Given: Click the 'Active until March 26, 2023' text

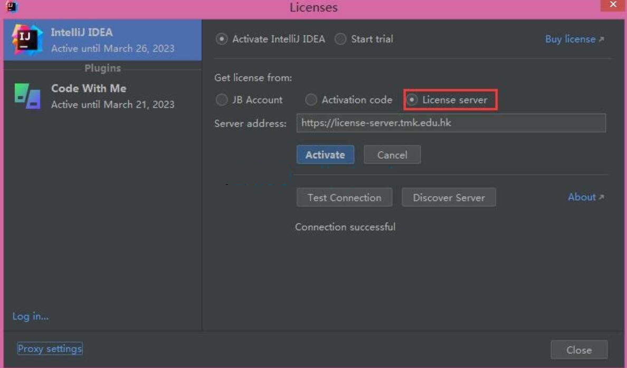Looking at the screenshot, I should [x=113, y=48].
